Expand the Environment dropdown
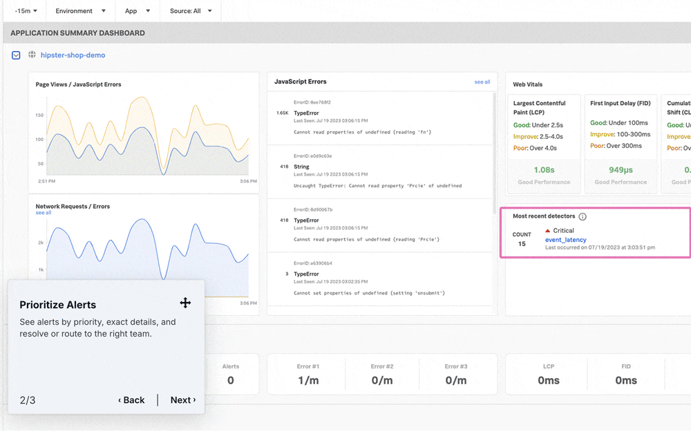 [80, 10]
